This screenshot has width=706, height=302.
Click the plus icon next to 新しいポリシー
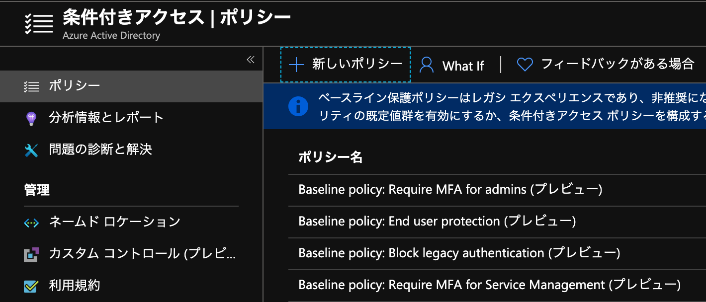coord(297,65)
